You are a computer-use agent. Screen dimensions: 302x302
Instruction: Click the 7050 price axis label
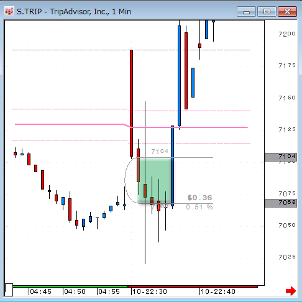click(287, 226)
